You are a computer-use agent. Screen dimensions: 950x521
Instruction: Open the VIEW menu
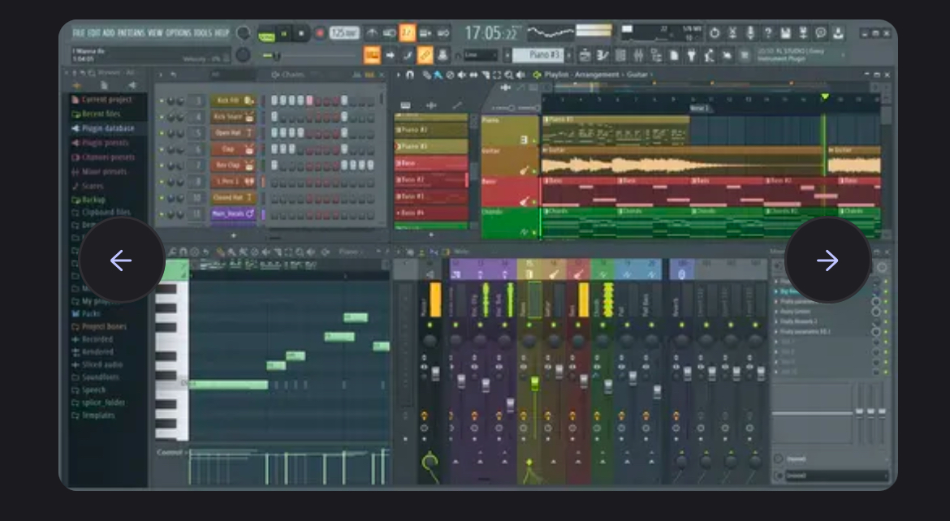[x=155, y=32]
